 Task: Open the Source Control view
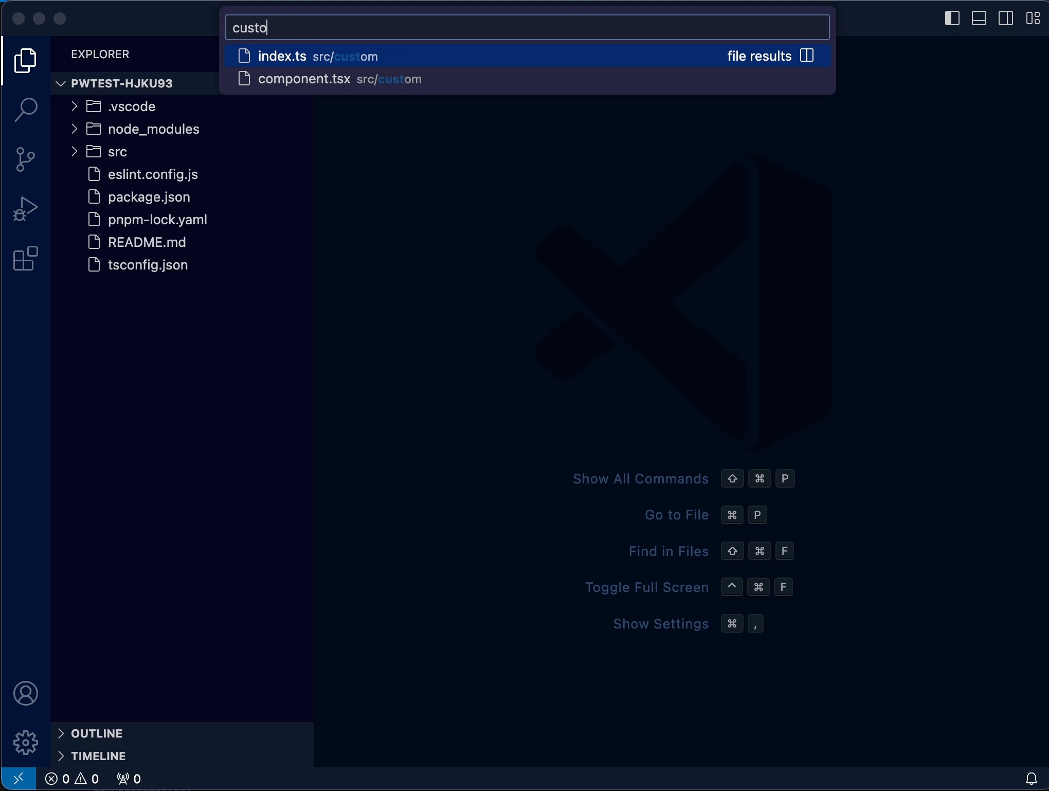[x=26, y=159]
